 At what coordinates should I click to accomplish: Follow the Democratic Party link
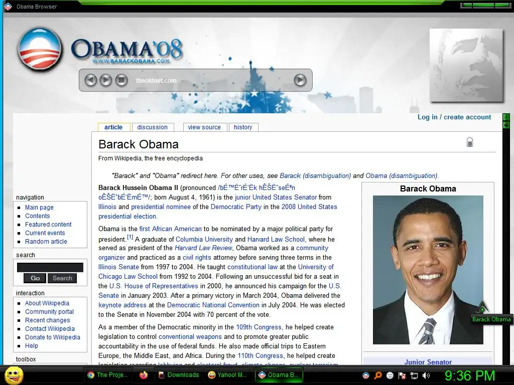[x=236, y=207]
